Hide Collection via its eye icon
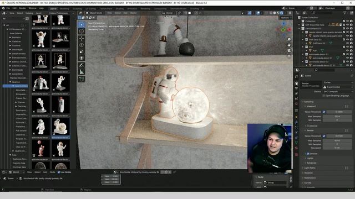 (x=348, y=21)
